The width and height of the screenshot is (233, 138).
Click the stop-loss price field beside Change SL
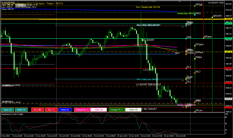98,110
